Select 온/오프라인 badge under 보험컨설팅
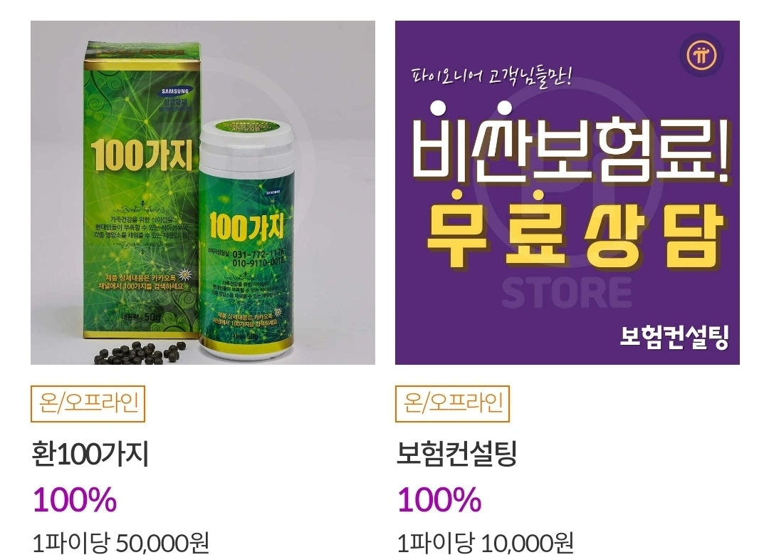The width and height of the screenshot is (769, 555). pos(452,404)
